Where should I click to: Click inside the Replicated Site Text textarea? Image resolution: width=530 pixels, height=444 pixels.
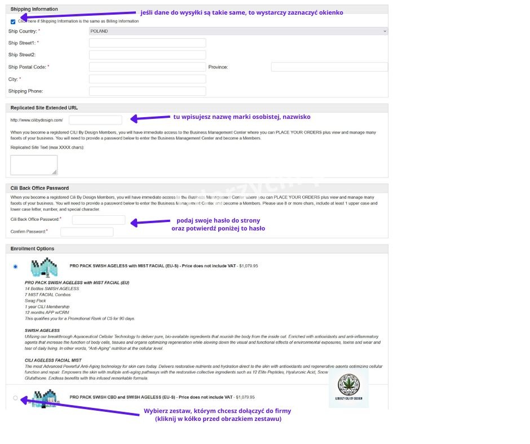33,165
